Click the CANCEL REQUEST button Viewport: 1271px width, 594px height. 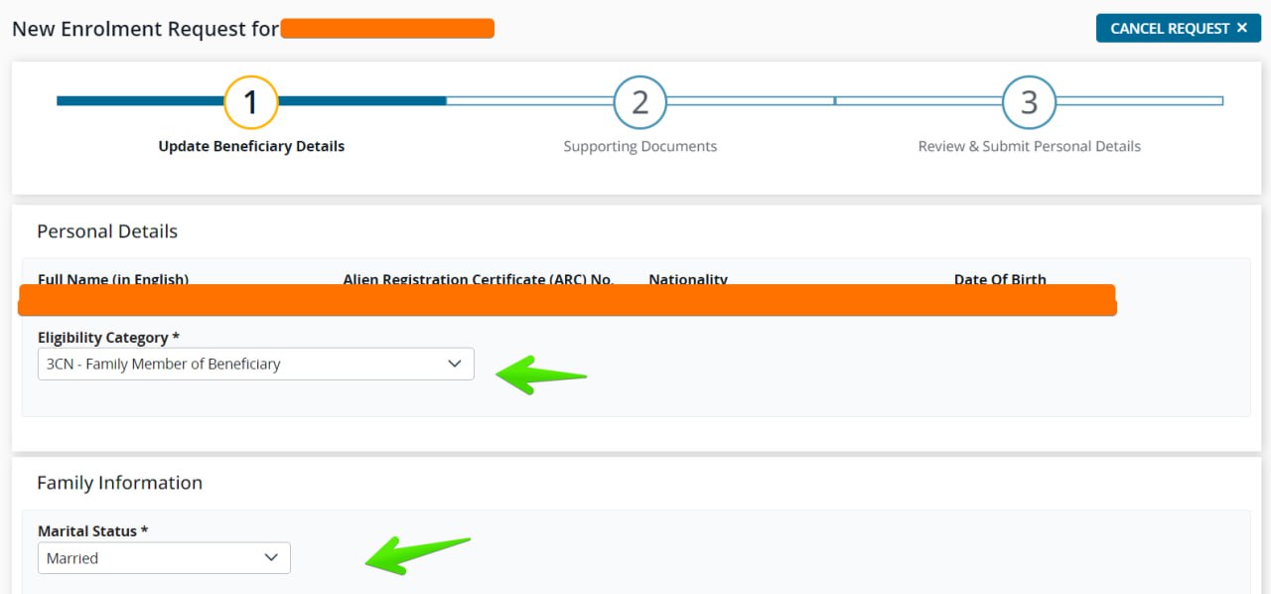pos(1168,28)
